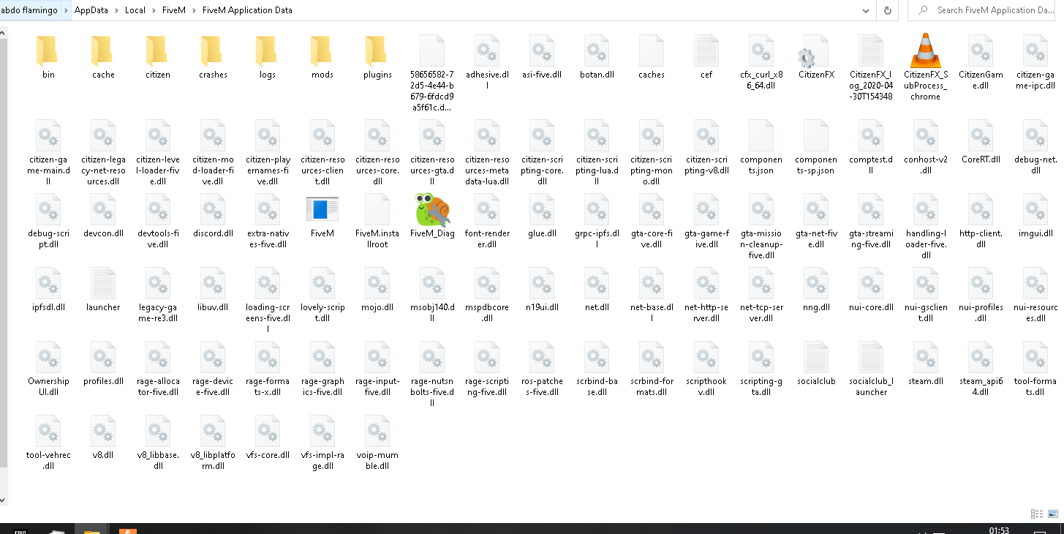Image resolution: width=1064 pixels, height=534 pixels.
Task: Click the taskbar clock
Action: coord(998,530)
